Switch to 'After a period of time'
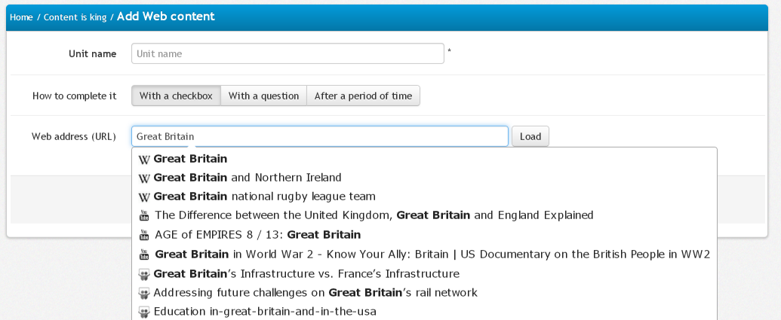 tap(363, 96)
